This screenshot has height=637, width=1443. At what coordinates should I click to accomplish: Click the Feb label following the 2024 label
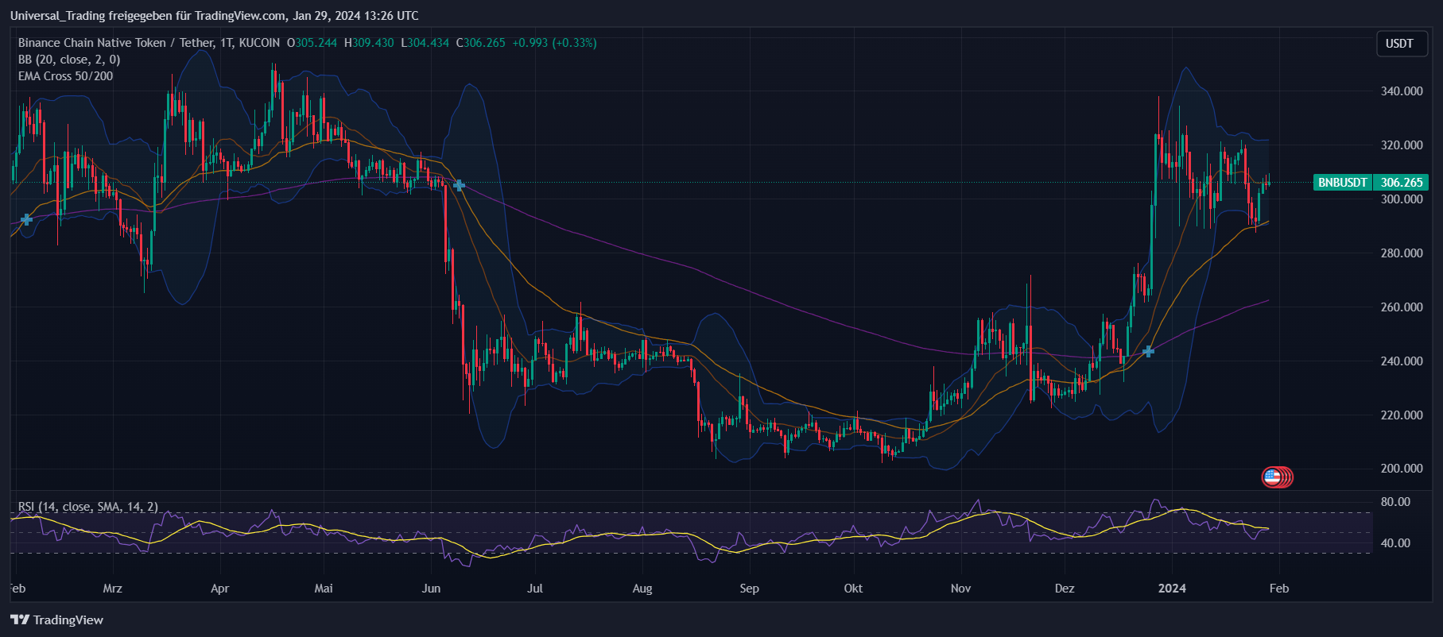coord(1278,589)
